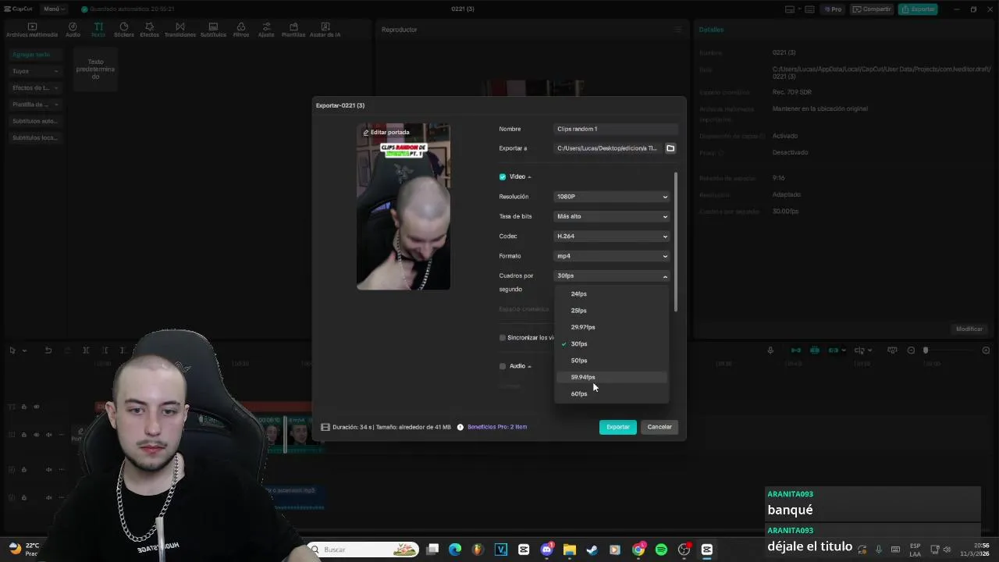The height and width of the screenshot is (562, 999).
Task: Open the export folder browse icon
Action: pos(670,148)
